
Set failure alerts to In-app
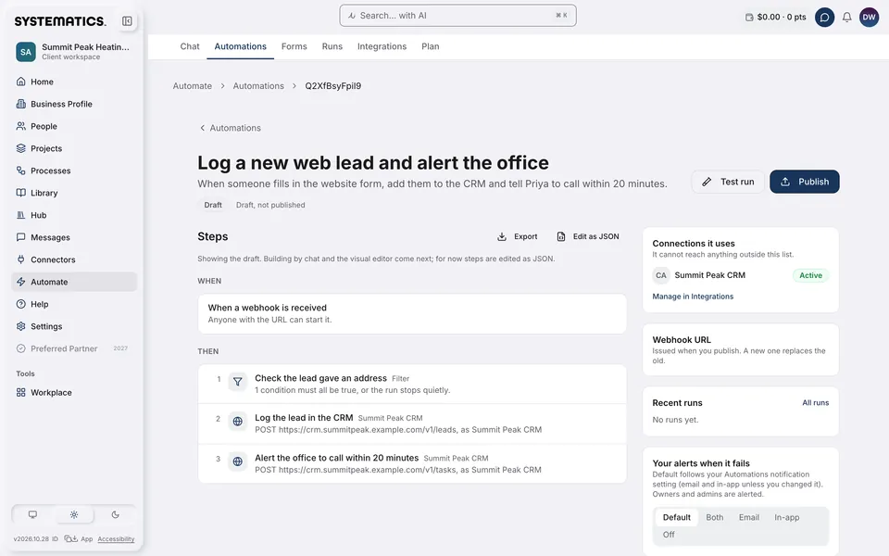(787, 517)
